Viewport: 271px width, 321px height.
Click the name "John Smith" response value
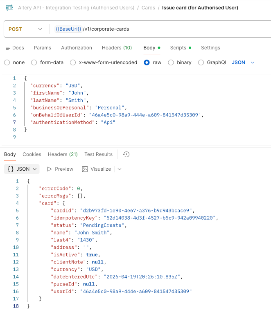(x=92, y=233)
